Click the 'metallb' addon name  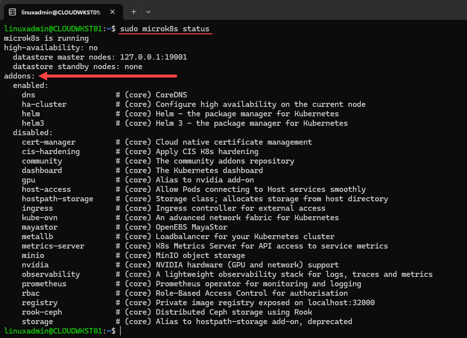click(37, 237)
